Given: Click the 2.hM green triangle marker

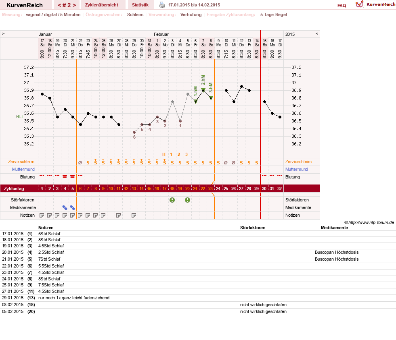Looking at the screenshot, I should (x=203, y=90).
